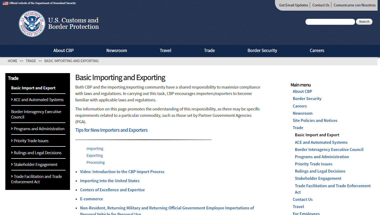Screen dimensions: 380x215
Task: Click Trade in right Main menu
Action: click(x=298, y=128)
